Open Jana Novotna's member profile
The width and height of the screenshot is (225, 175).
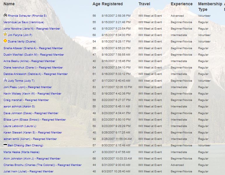tap(18, 29)
